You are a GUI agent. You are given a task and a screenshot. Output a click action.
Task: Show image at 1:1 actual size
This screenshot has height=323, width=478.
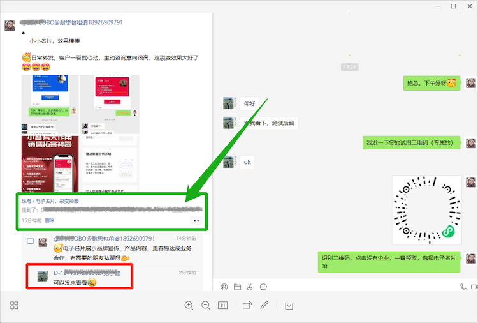(x=222, y=305)
